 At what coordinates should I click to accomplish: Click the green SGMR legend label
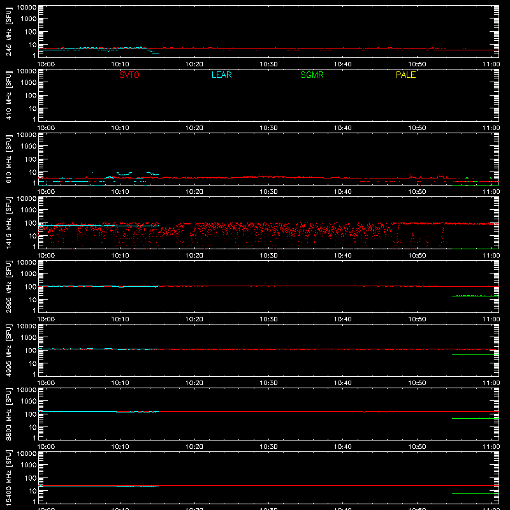pyautogui.click(x=312, y=75)
